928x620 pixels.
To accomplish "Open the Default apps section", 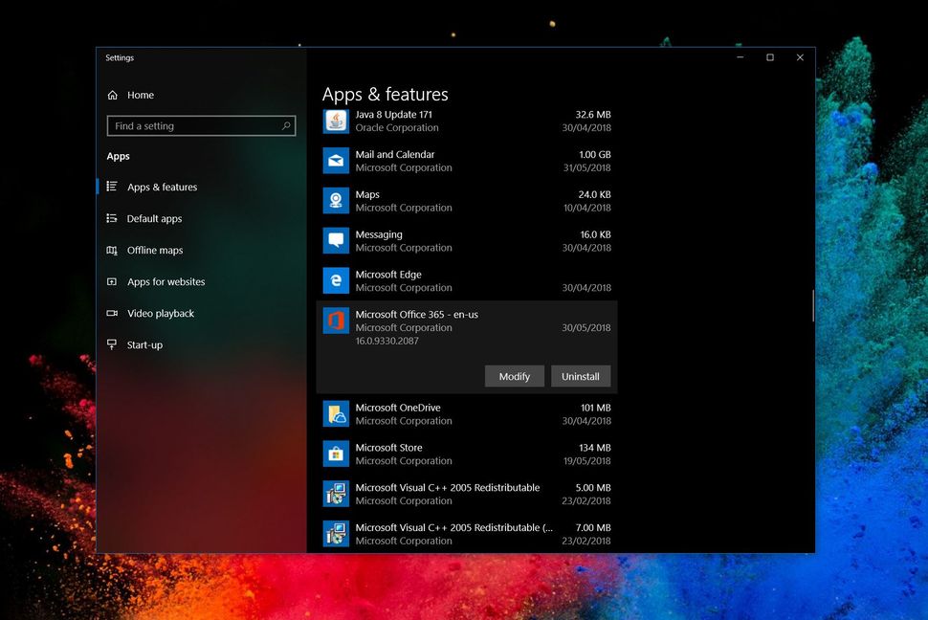I will click(x=153, y=218).
